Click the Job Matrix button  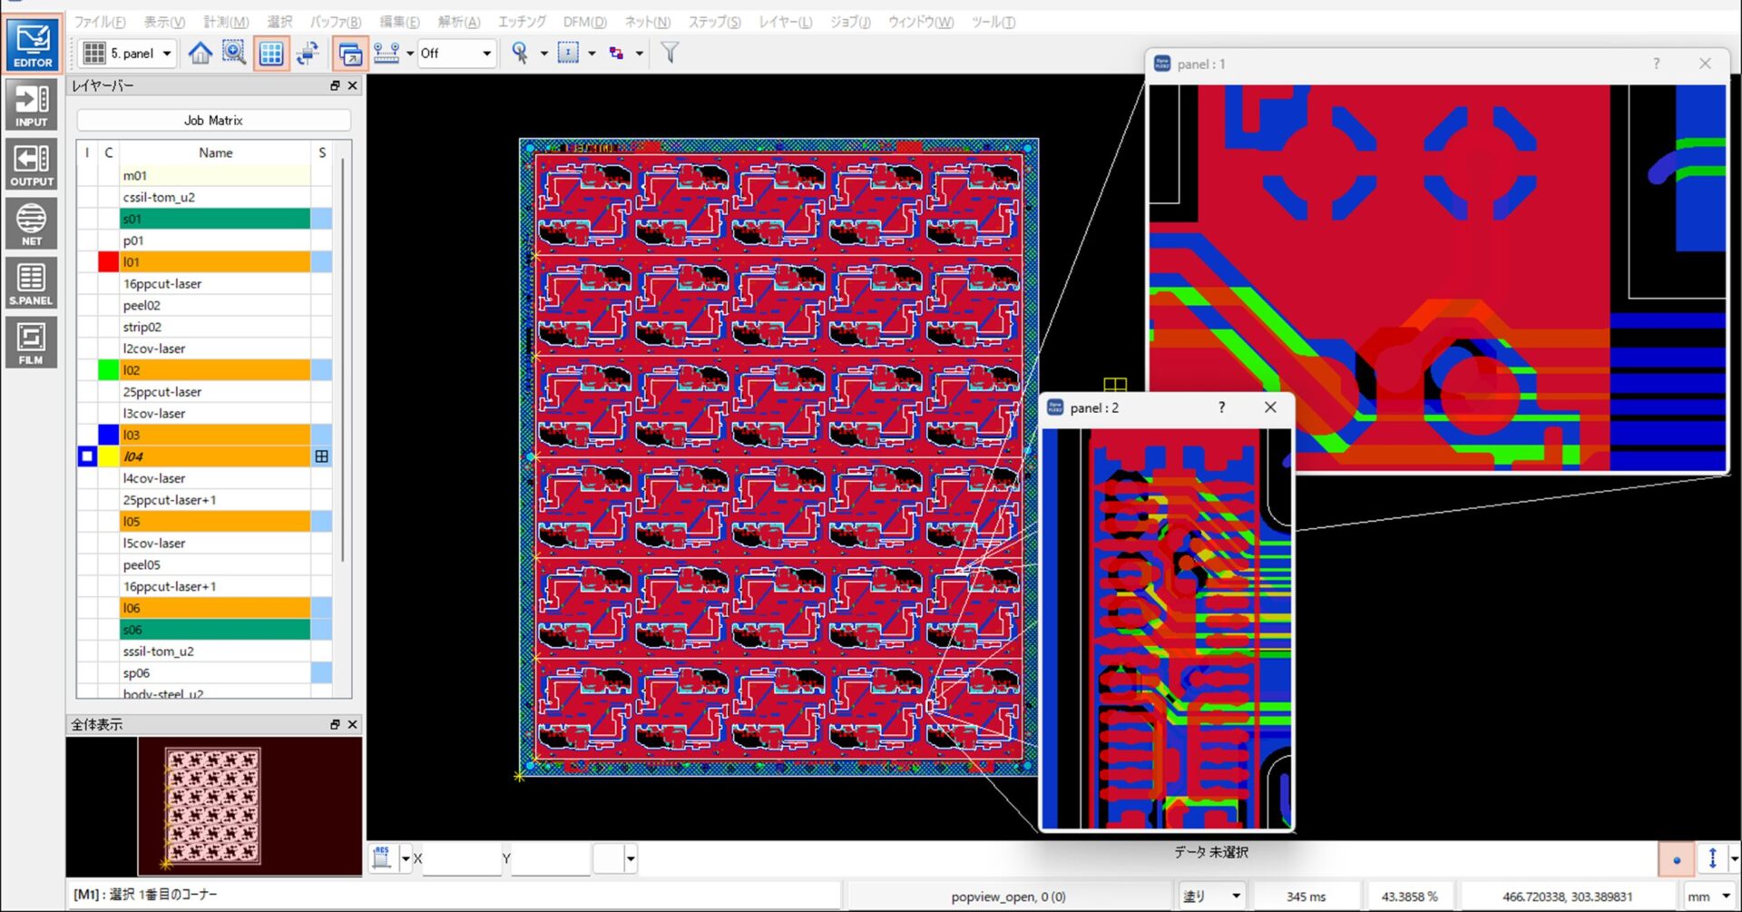213,120
